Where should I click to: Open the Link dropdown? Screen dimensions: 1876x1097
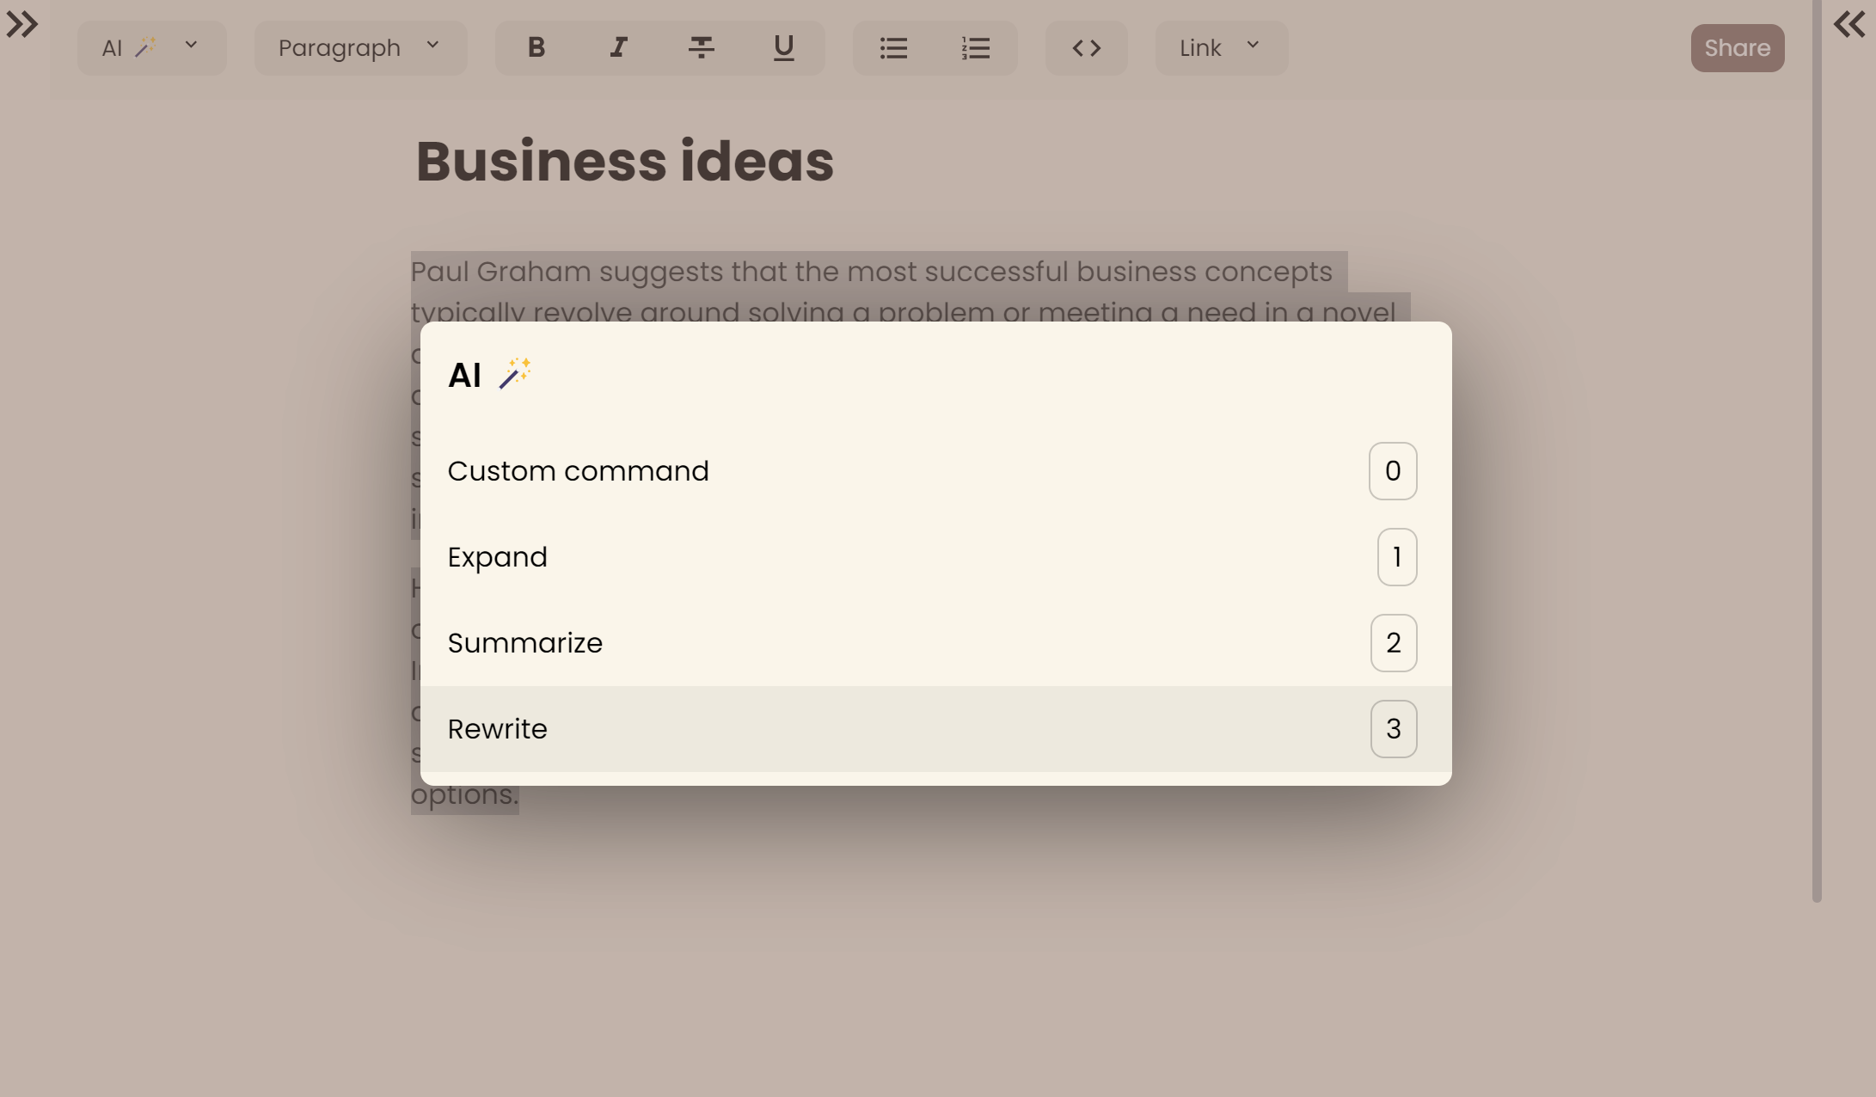1221,48
